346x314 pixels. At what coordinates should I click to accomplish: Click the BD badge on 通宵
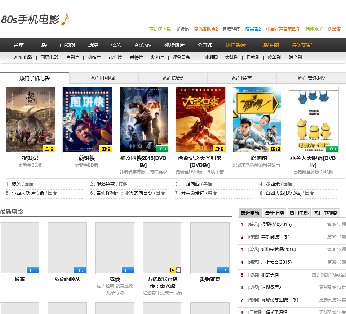[x=32, y=270]
